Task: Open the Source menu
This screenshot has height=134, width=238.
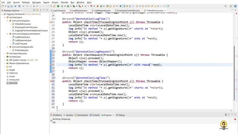Action: (16, 3)
